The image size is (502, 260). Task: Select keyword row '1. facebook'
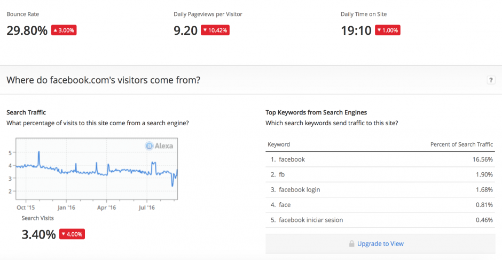coord(380,159)
